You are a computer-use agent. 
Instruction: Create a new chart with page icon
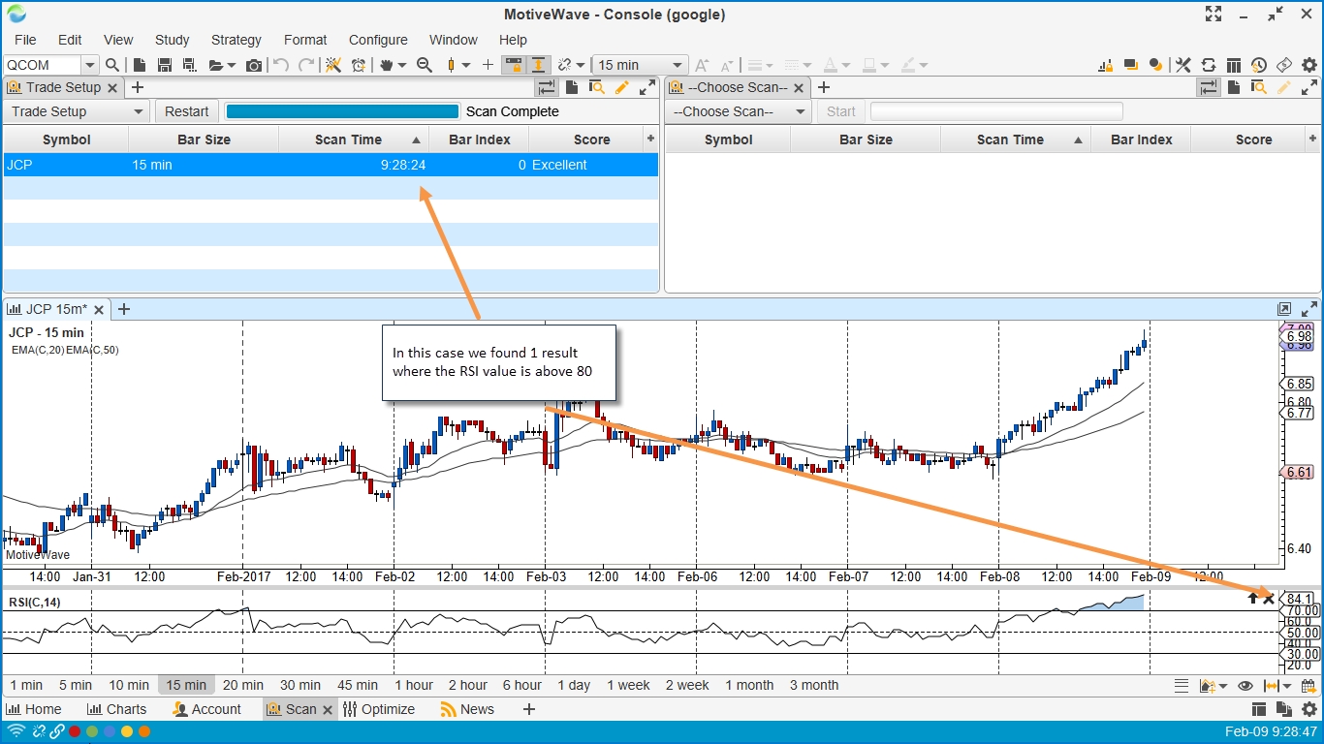point(140,65)
